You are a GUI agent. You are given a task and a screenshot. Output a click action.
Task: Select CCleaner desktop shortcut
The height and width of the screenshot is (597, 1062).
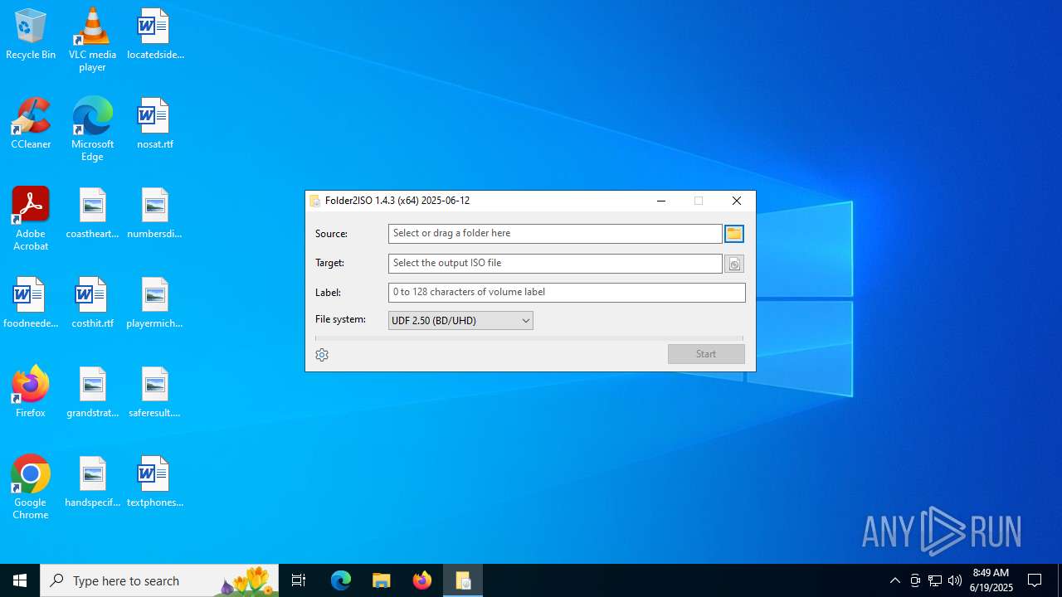[x=31, y=124]
